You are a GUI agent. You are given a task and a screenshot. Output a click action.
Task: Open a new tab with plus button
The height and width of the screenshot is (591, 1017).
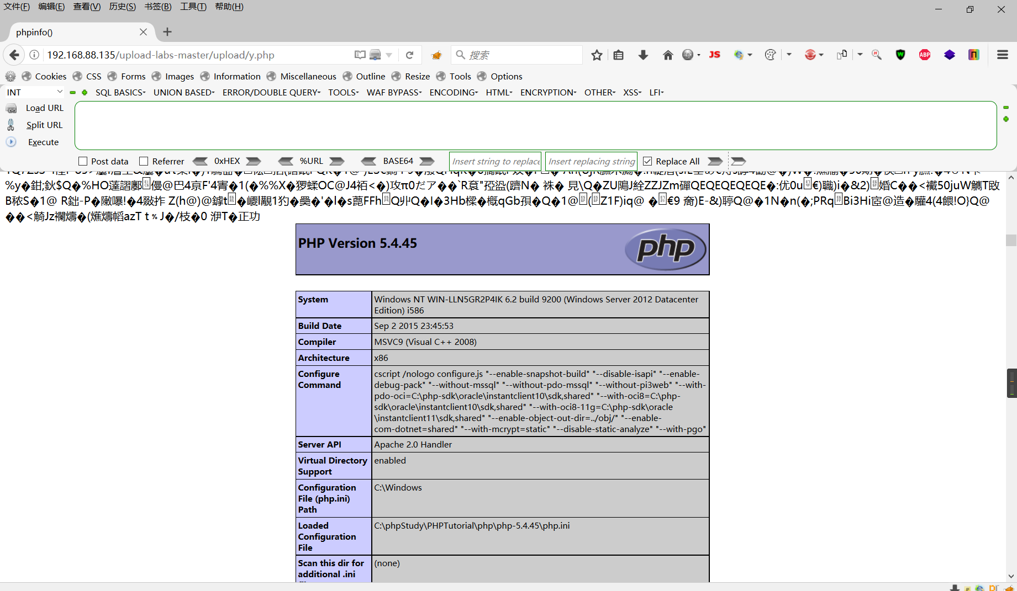coord(167,32)
